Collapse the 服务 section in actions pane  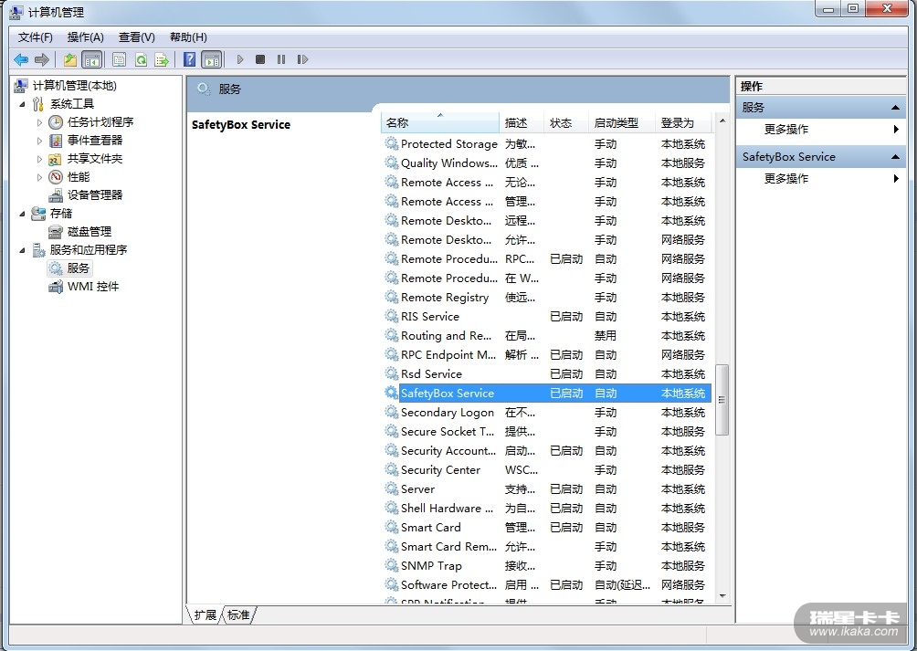point(895,108)
